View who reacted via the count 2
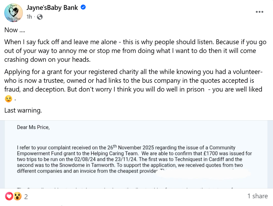Screen dimensions: 273x206 (x=26, y=197)
